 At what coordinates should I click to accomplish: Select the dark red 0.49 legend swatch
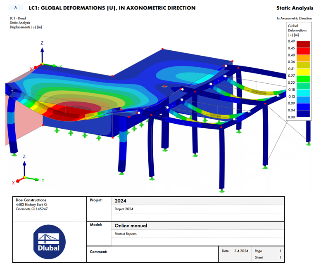(x=303, y=45)
